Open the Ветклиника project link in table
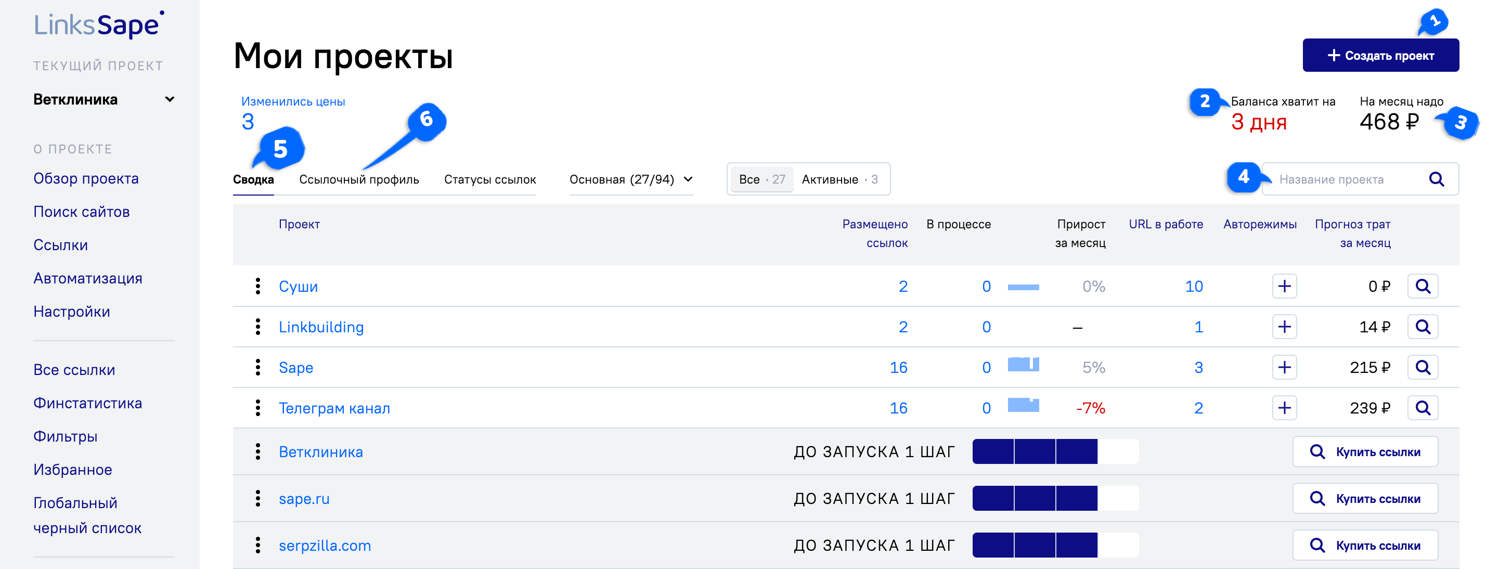The width and height of the screenshot is (1486, 569). click(321, 452)
